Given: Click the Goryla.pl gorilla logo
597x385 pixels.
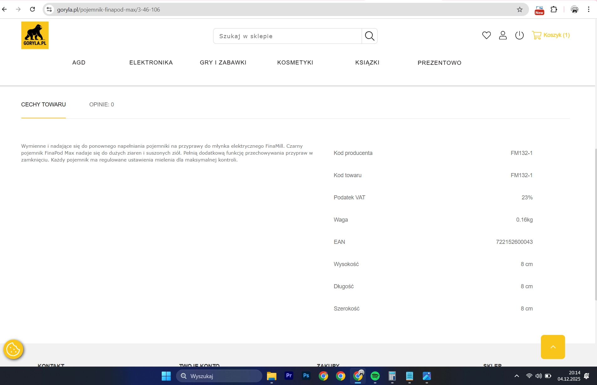Looking at the screenshot, I should pyautogui.click(x=35, y=35).
